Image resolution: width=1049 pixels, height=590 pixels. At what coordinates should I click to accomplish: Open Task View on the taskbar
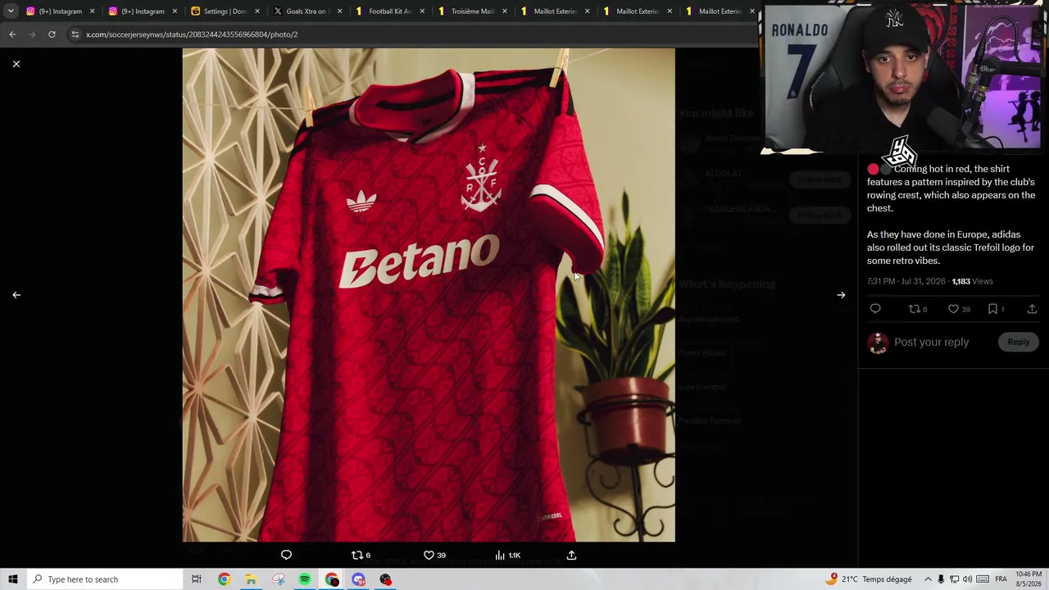click(197, 579)
